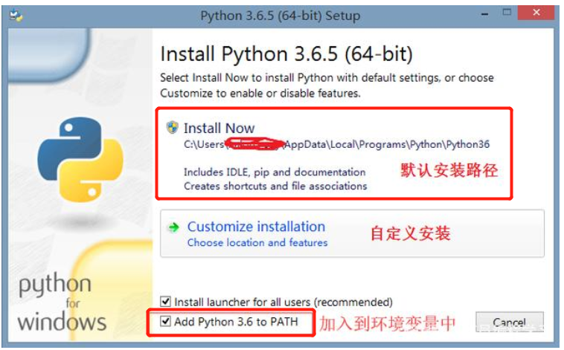Viewport: 564px width, 350px height.
Task: Uncheck Add Python 3.6 to PATH
Action: (x=165, y=321)
